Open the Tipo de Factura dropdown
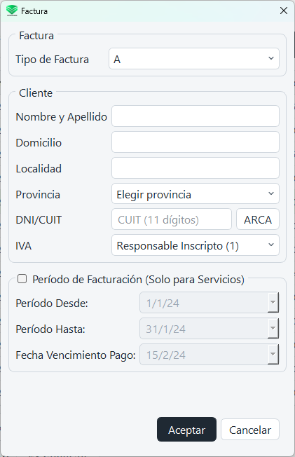 194,59
